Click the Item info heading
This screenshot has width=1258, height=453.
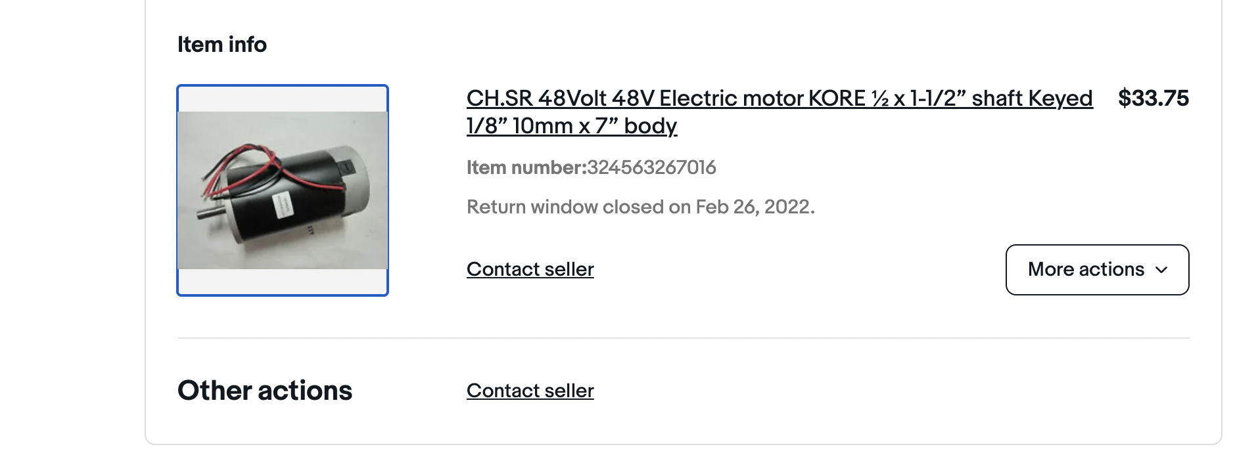click(222, 45)
